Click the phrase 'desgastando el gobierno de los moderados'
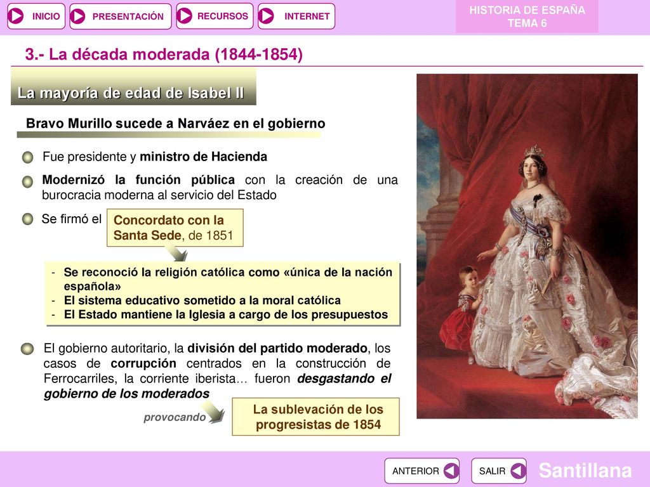 218,386
